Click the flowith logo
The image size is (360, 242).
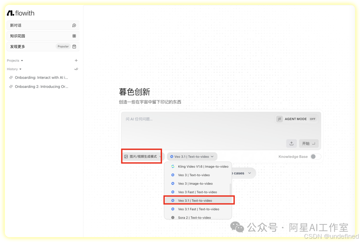tap(21, 13)
